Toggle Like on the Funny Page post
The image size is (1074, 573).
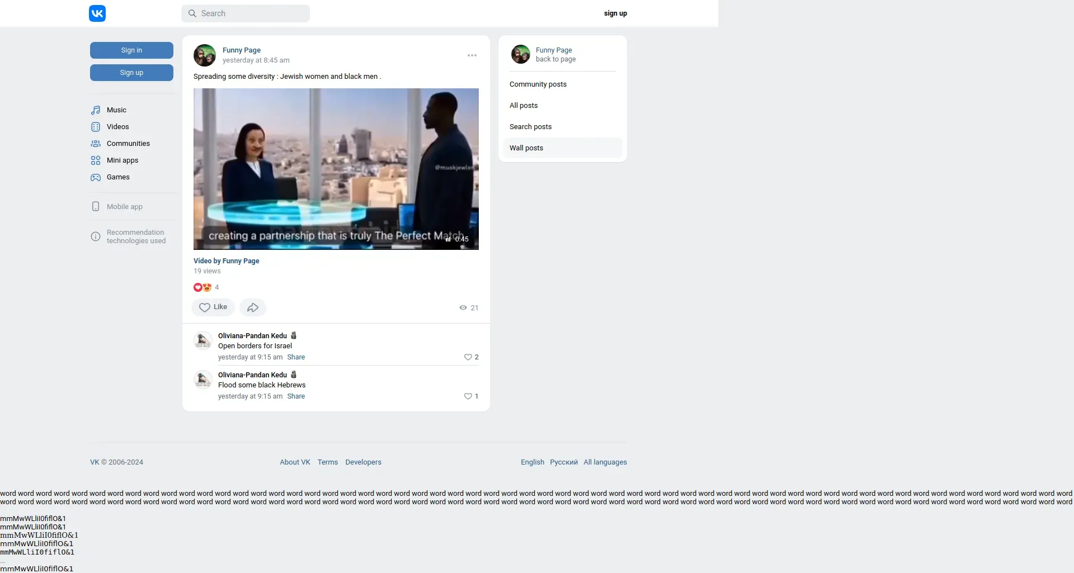pos(213,307)
